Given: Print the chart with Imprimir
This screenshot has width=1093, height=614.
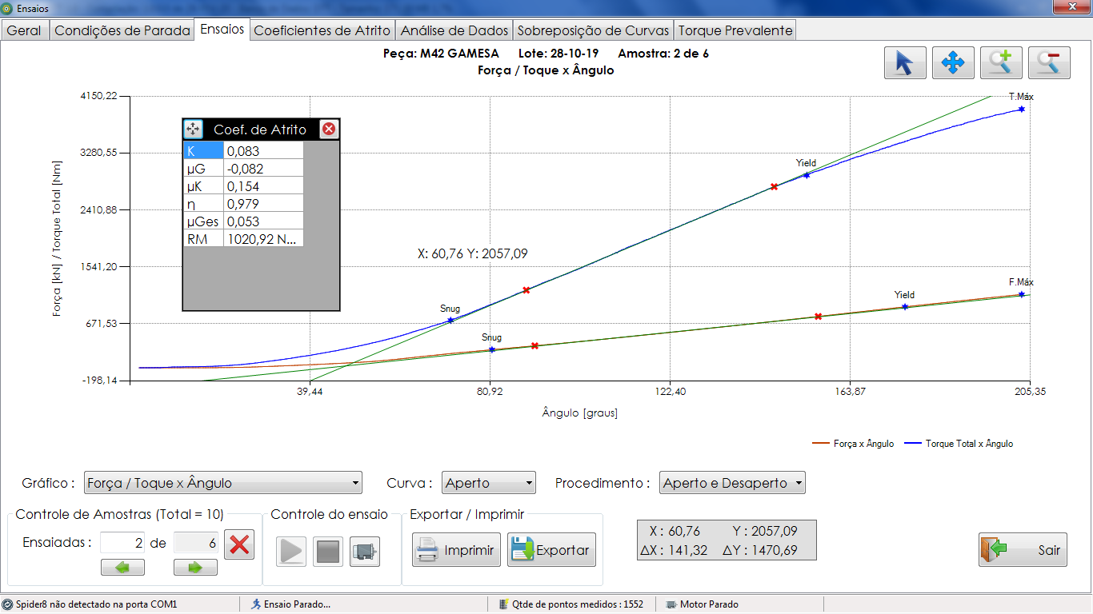Looking at the screenshot, I should click(x=457, y=550).
